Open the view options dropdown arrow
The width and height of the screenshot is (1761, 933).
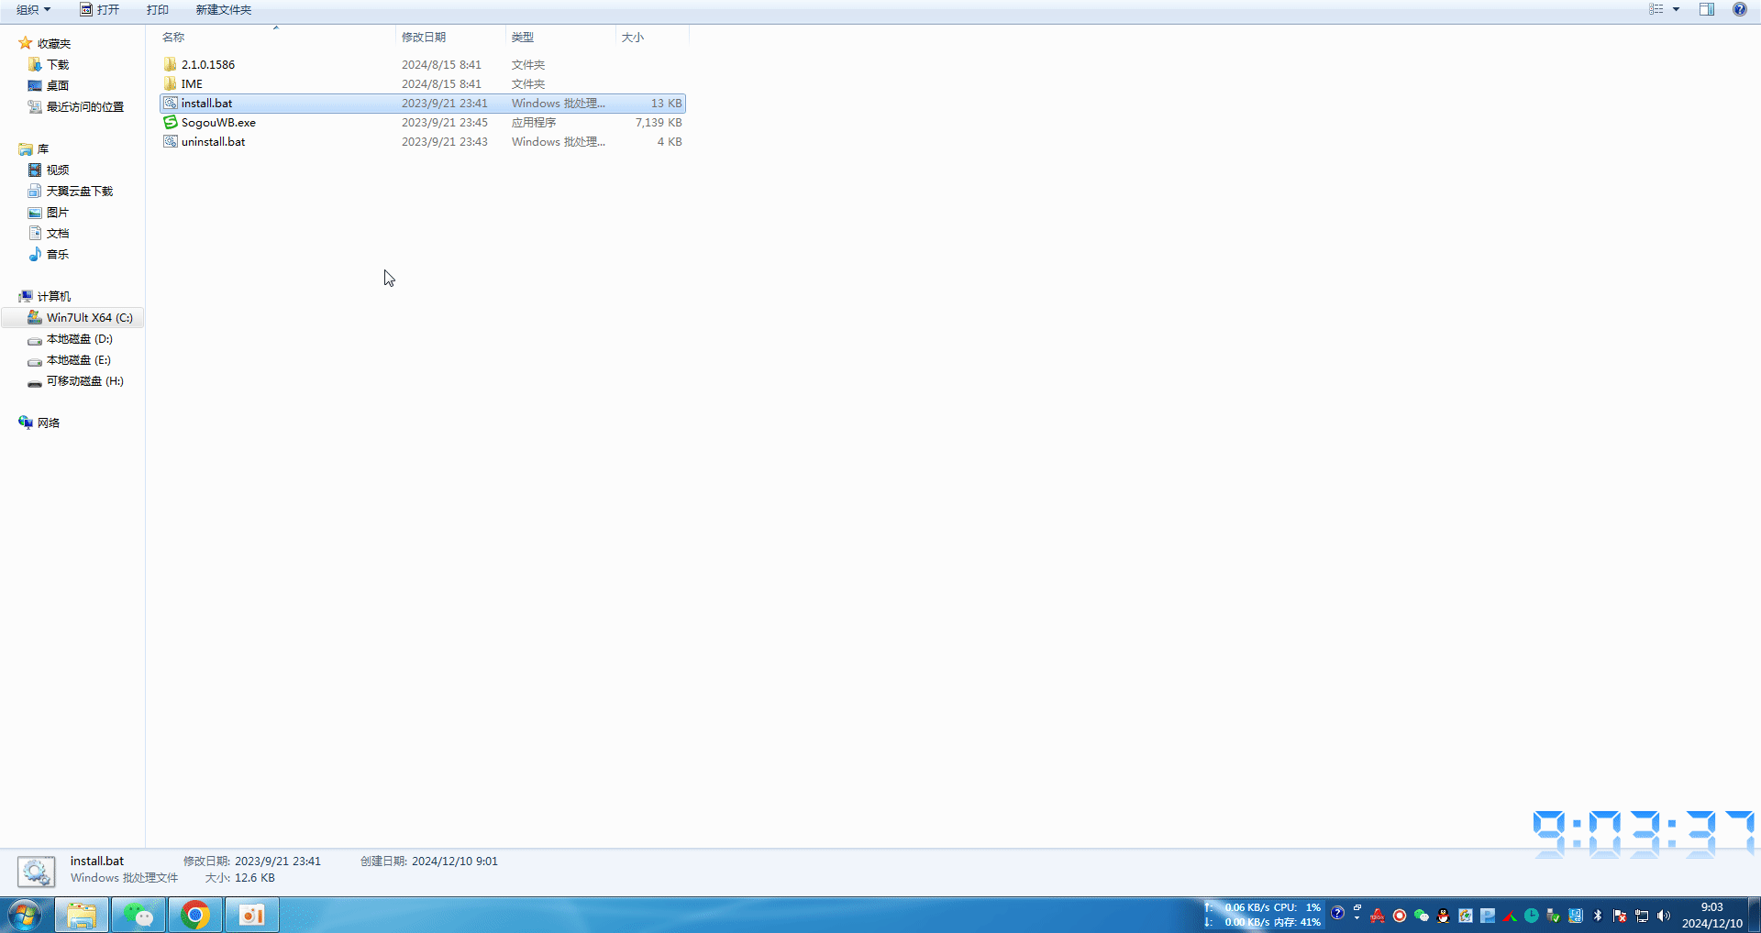coord(1676,9)
